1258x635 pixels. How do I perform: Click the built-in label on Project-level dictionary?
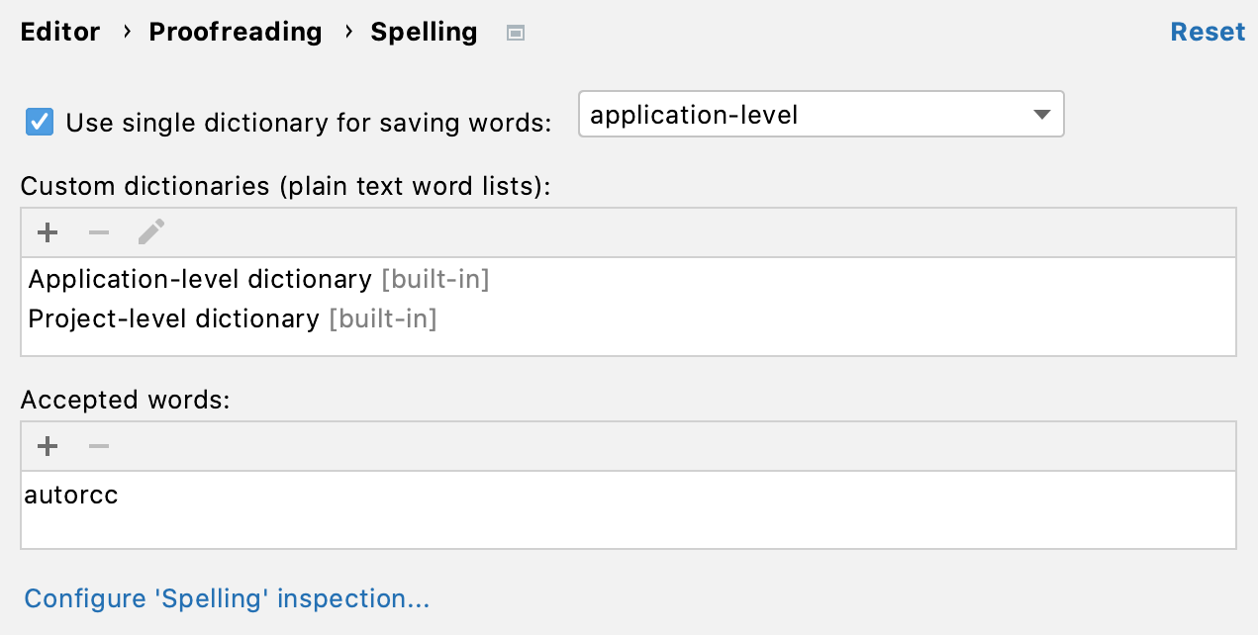[382, 318]
